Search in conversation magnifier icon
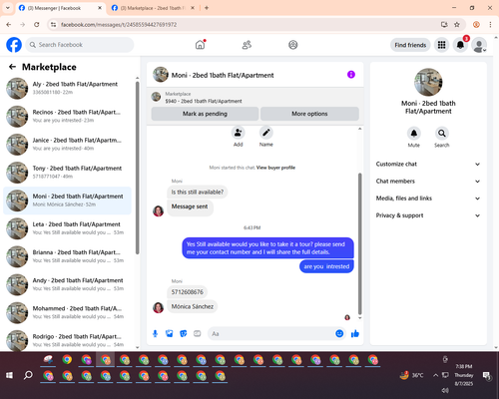The image size is (499, 399). 442,134
